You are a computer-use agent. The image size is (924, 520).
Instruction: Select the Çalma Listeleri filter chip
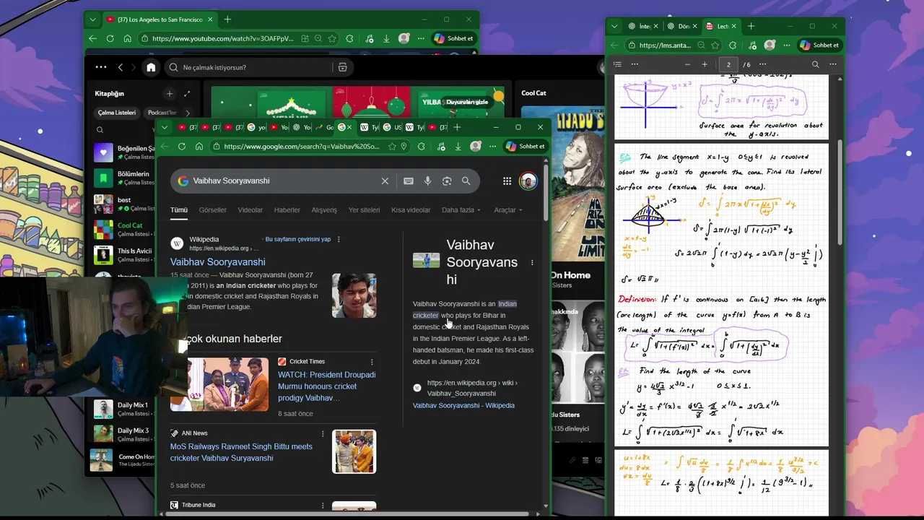pyautogui.click(x=117, y=113)
